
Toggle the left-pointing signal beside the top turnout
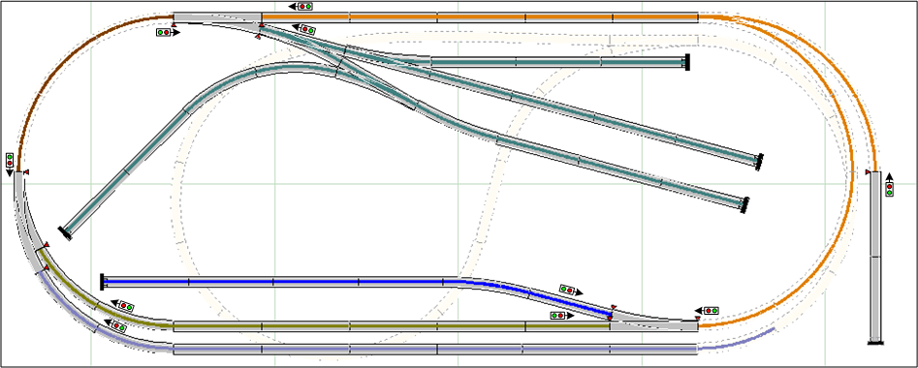click(x=304, y=29)
